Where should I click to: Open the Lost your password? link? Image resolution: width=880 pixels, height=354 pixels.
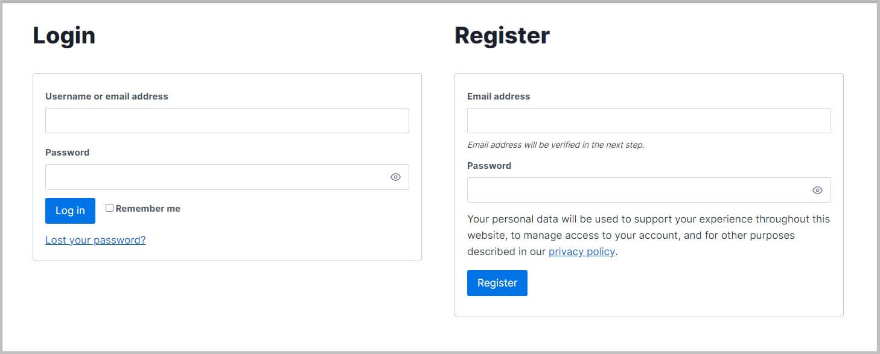[x=95, y=240]
